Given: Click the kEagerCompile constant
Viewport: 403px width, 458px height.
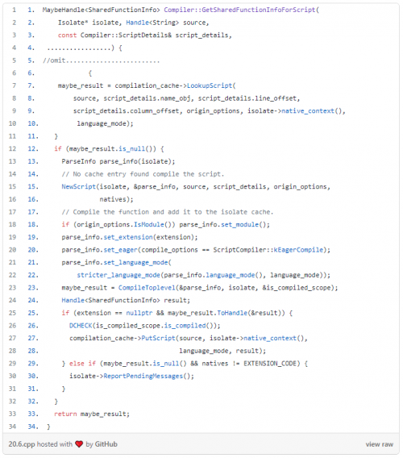Looking at the screenshot, I should tap(298, 250).
